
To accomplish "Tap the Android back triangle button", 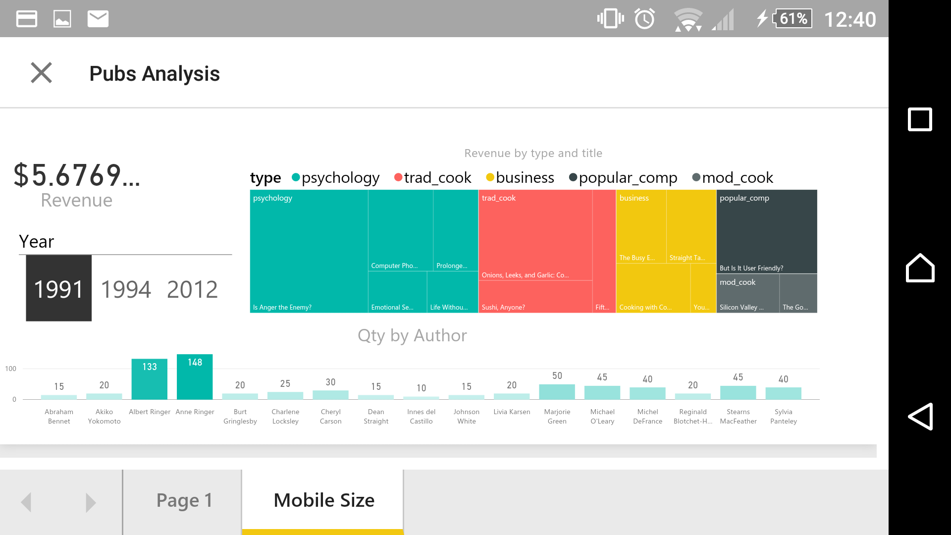I will click(920, 416).
